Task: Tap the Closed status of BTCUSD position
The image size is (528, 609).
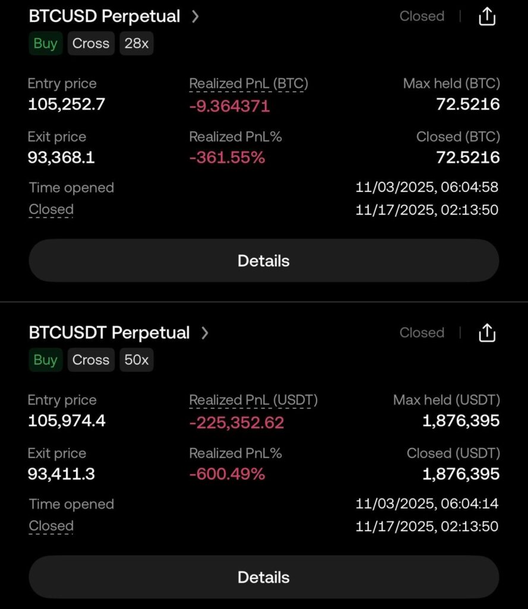Action: (x=422, y=17)
